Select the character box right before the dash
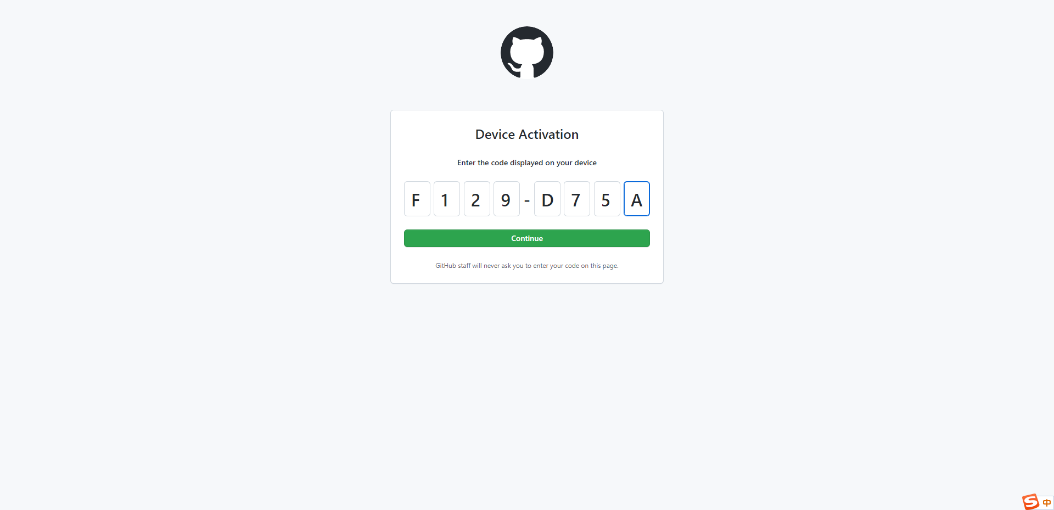The image size is (1054, 510). [507, 199]
